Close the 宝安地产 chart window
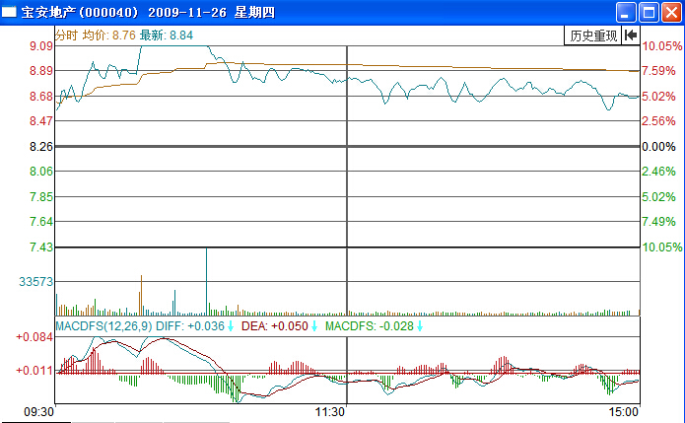Viewport: 685px width, 423px height. pyautogui.click(x=670, y=13)
